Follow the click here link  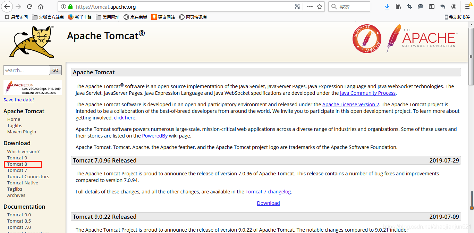[x=125, y=118]
